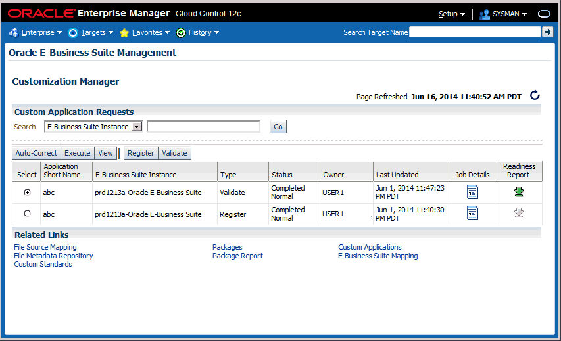Open Job Details for the Register request
The width and height of the screenshot is (561, 341).
[x=472, y=213]
